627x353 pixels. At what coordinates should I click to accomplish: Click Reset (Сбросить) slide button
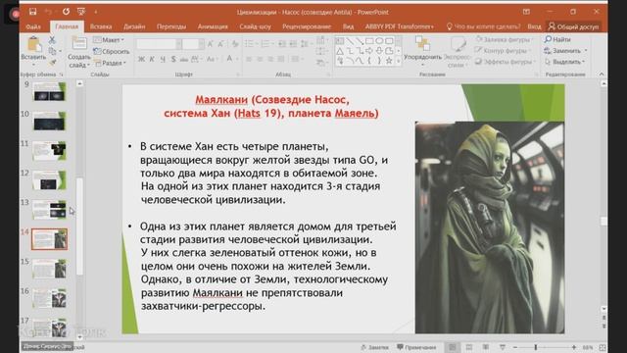point(111,51)
